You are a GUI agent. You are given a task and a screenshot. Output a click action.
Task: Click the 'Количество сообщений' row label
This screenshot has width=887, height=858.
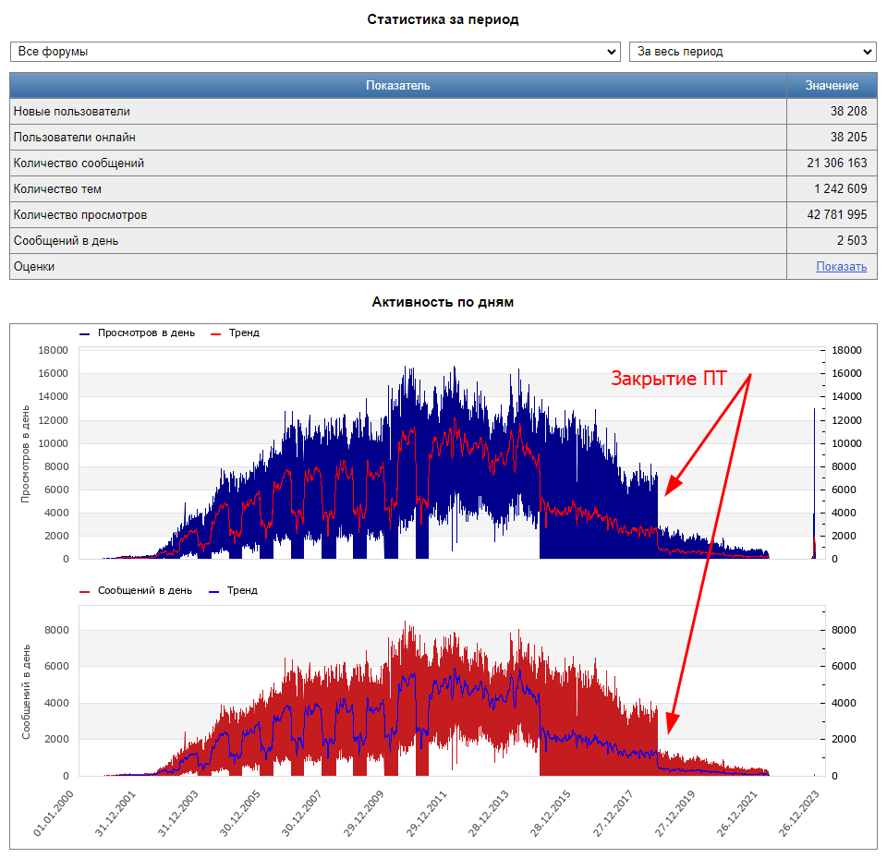click(79, 163)
